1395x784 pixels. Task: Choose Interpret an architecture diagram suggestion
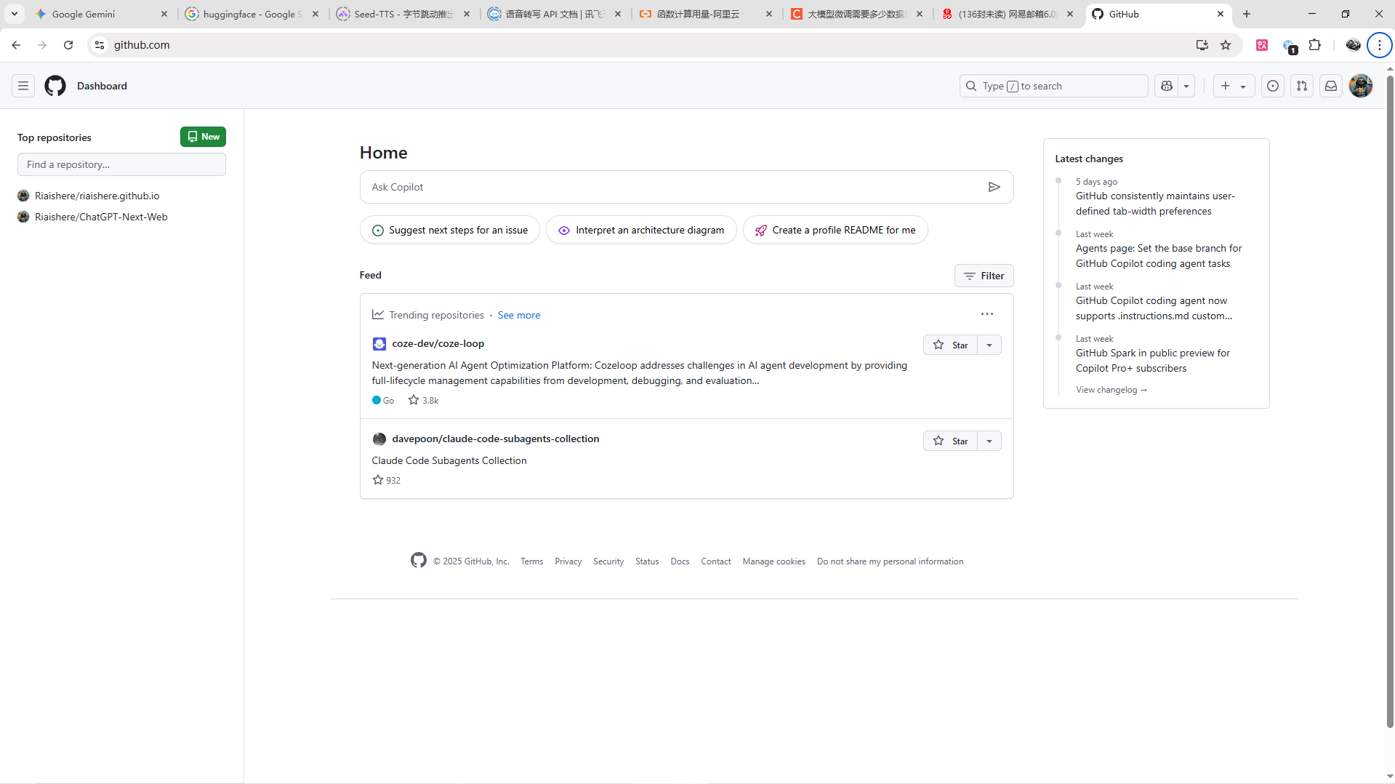(641, 230)
